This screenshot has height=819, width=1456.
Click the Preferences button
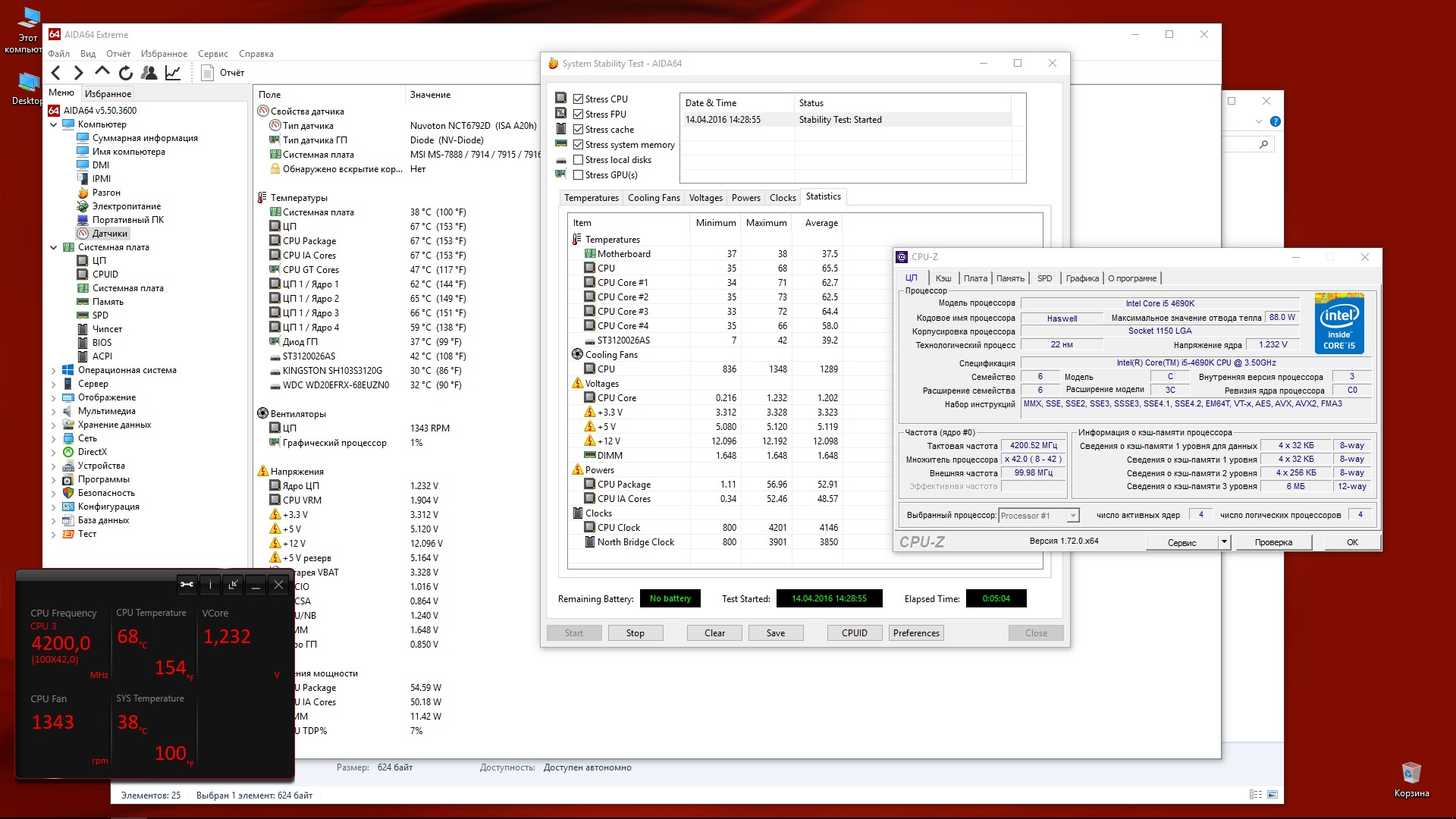point(915,633)
